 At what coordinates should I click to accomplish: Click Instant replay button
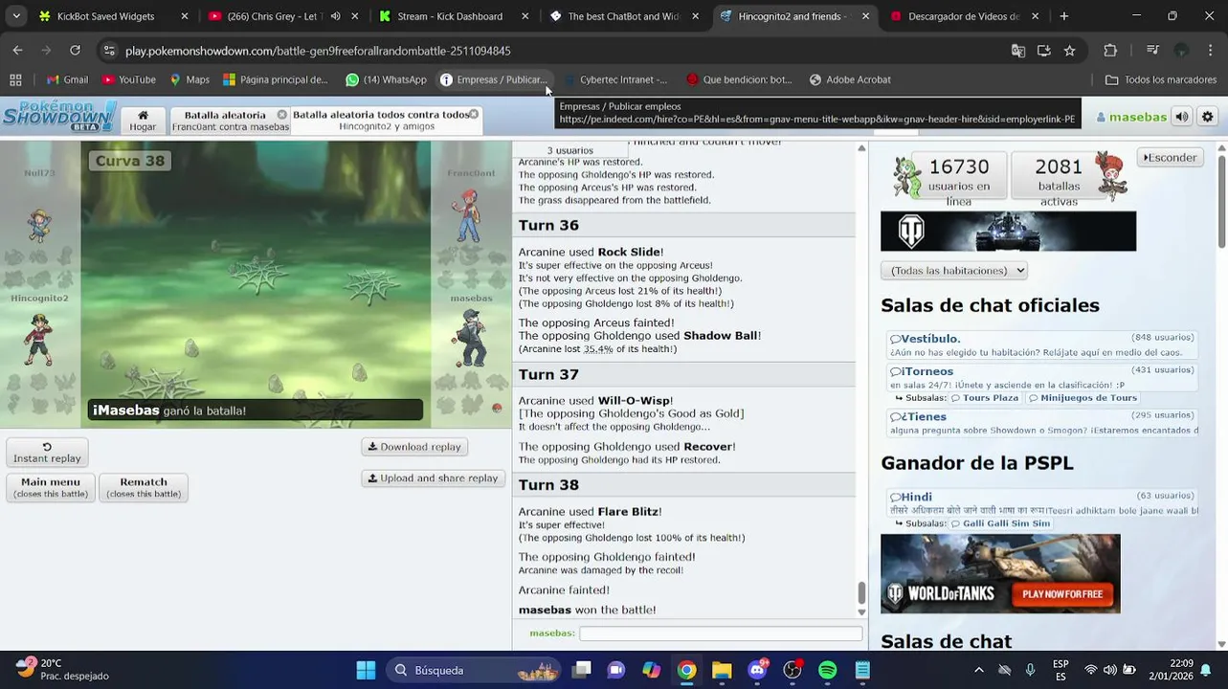(x=47, y=453)
